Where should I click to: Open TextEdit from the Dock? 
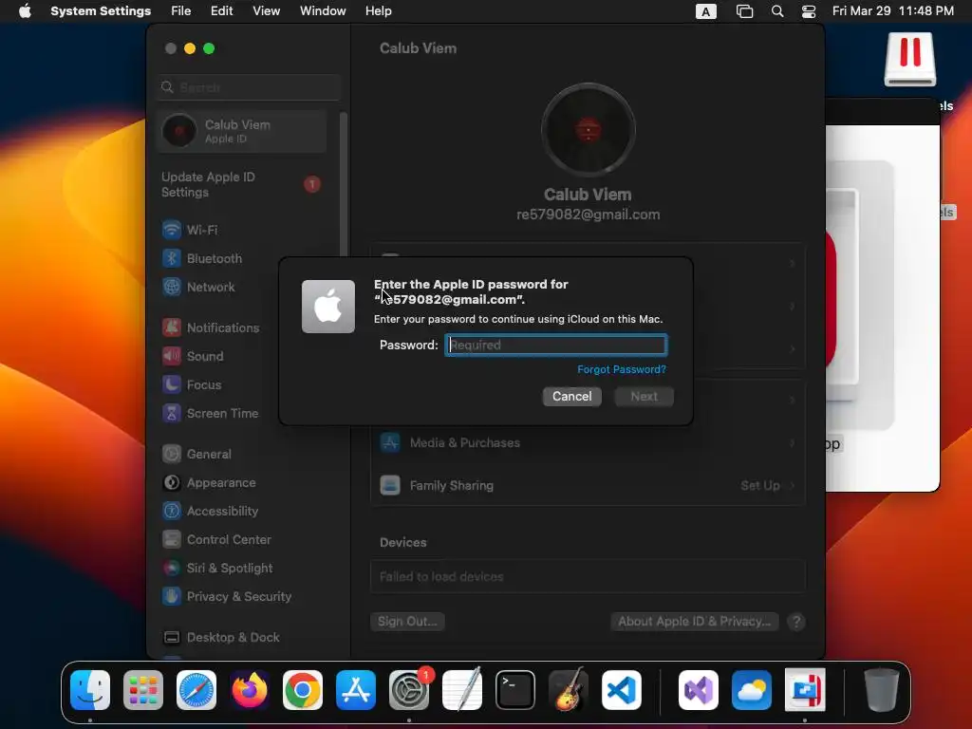coord(462,689)
